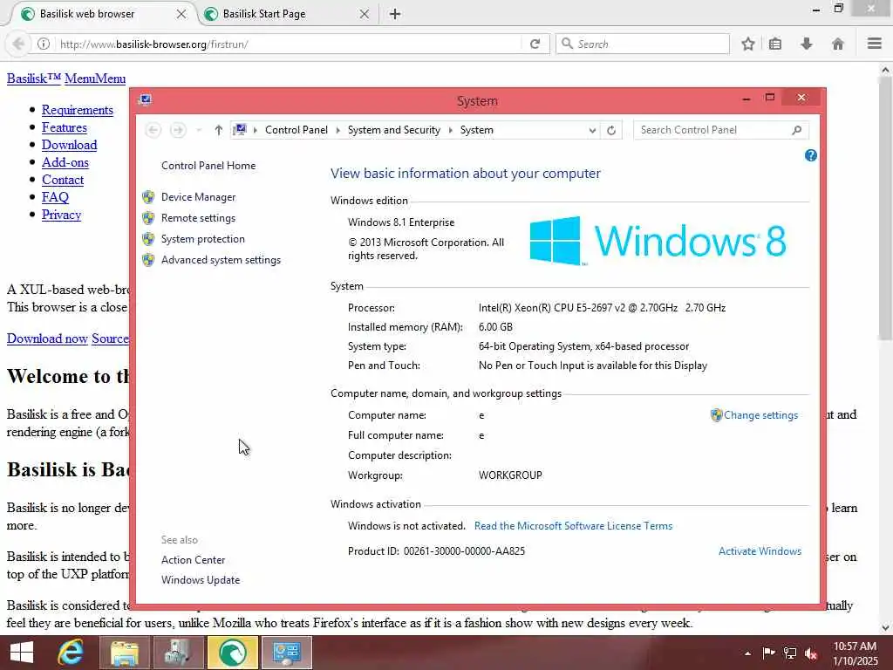Image resolution: width=893 pixels, height=670 pixels.
Task: Open Action Center under See also
Action: (193, 560)
